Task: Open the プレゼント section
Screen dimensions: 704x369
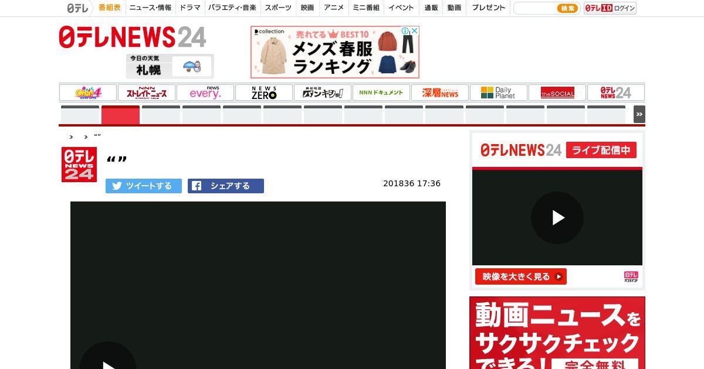Action: tap(489, 8)
